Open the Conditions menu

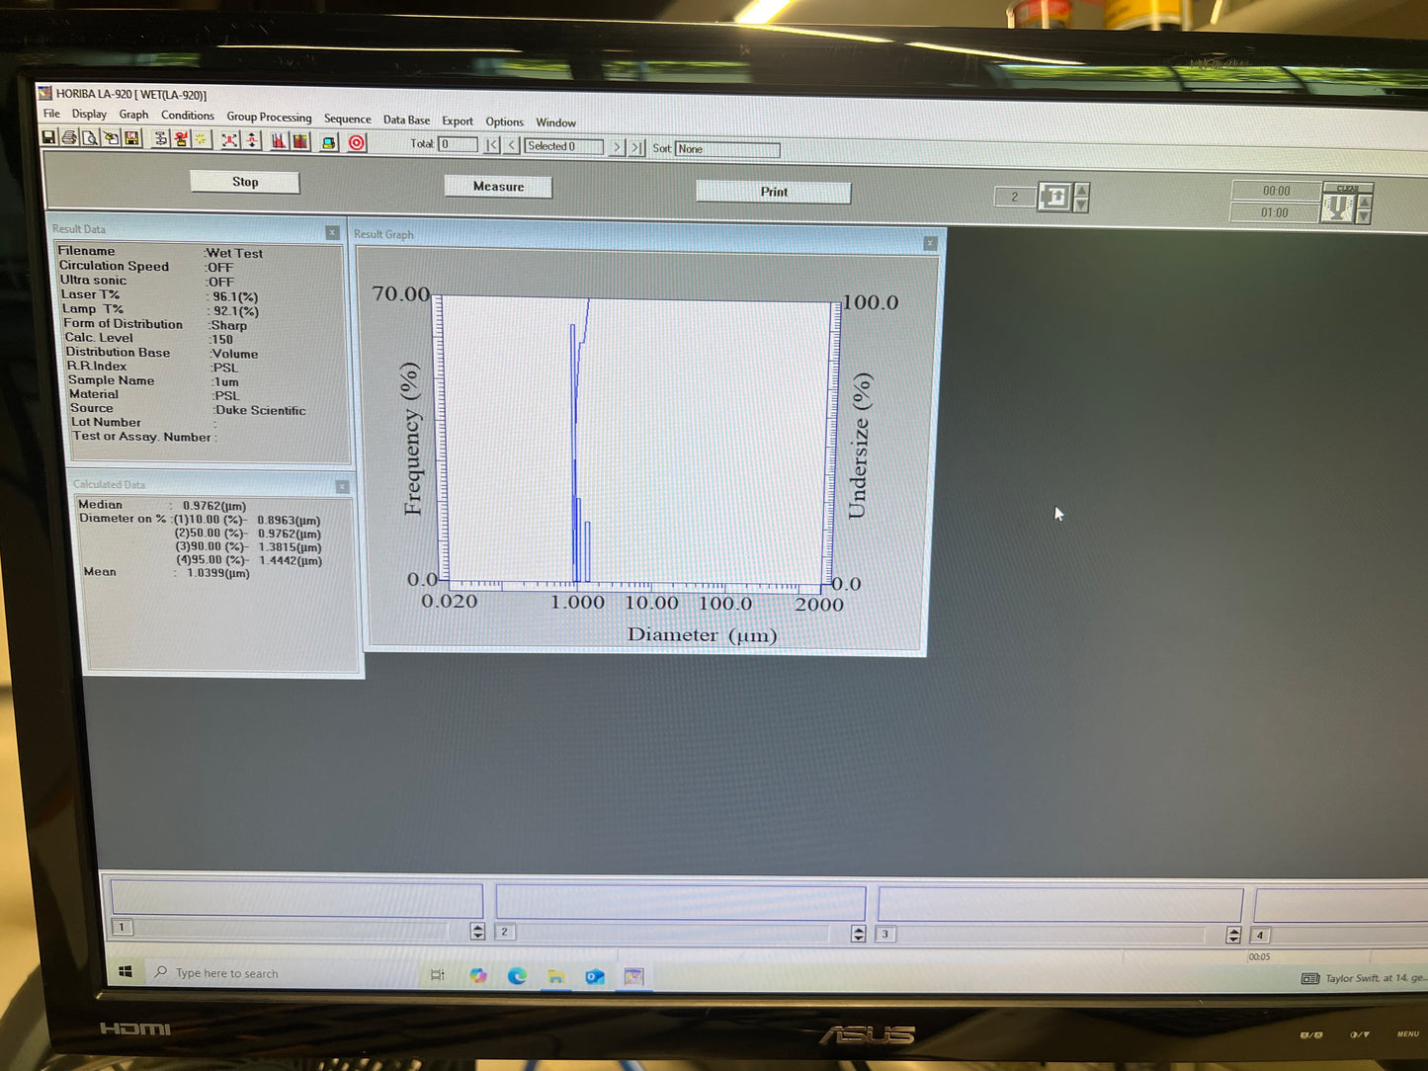[x=187, y=116]
